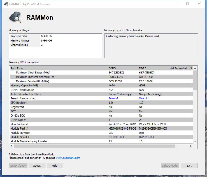The height and width of the screenshot is (177, 207).
Task: Click the horizontal scroll right arrow
Action: tap(190, 146)
